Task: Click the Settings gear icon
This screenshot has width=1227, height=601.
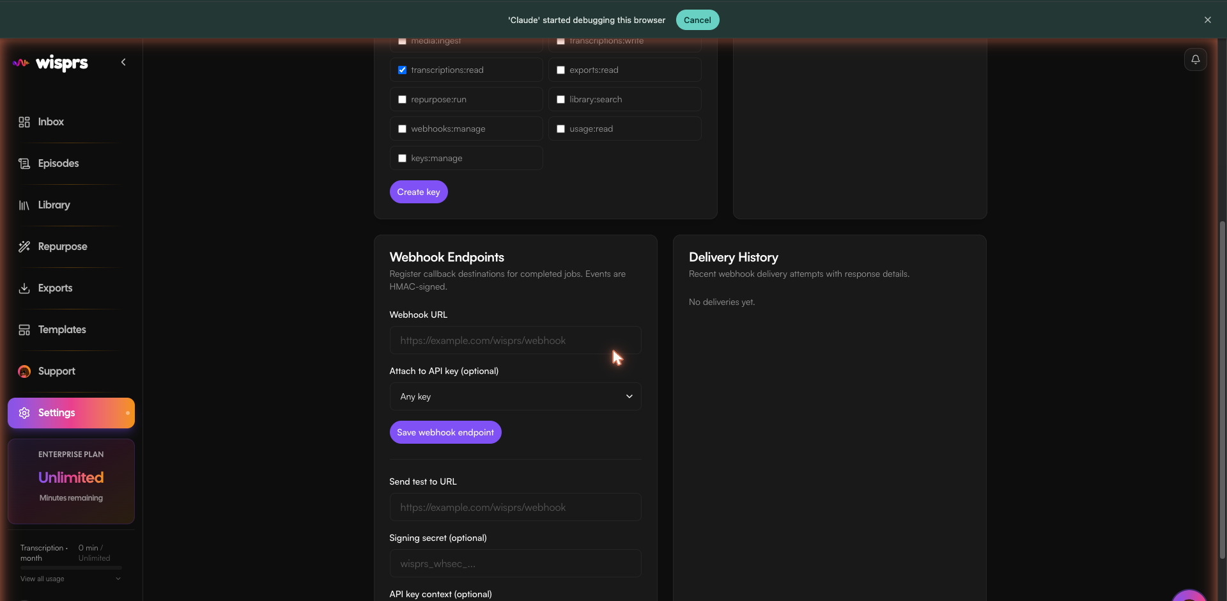Action: [x=24, y=413]
